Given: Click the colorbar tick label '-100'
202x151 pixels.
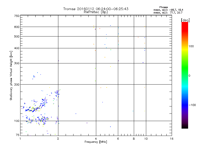Looking at the screenshot, I should pos(192,105).
